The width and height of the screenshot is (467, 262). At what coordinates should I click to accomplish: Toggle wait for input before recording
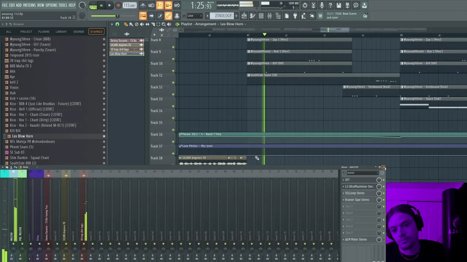151,5
